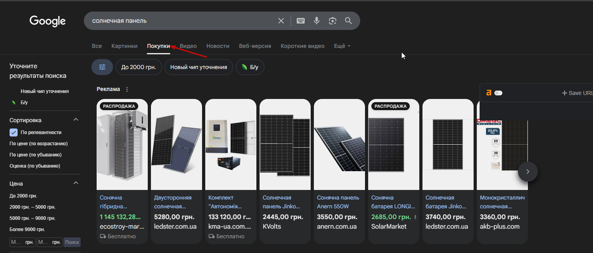This screenshot has height=253, width=593.
Task: Advance carousel with next arrow button
Action: click(x=528, y=172)
